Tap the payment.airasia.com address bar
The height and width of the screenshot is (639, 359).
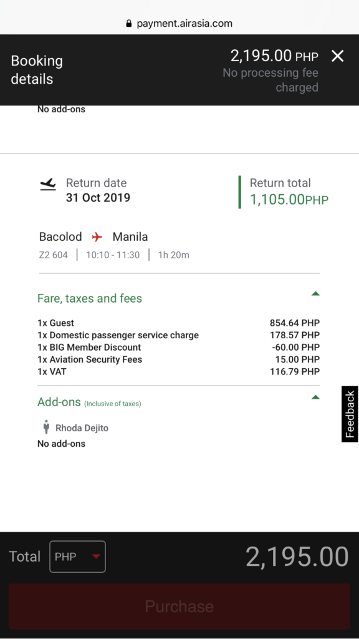[179, 23]
